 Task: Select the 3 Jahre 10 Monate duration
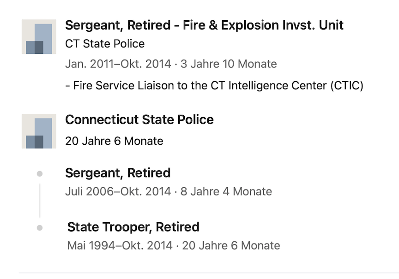click(x=229, y=64)
